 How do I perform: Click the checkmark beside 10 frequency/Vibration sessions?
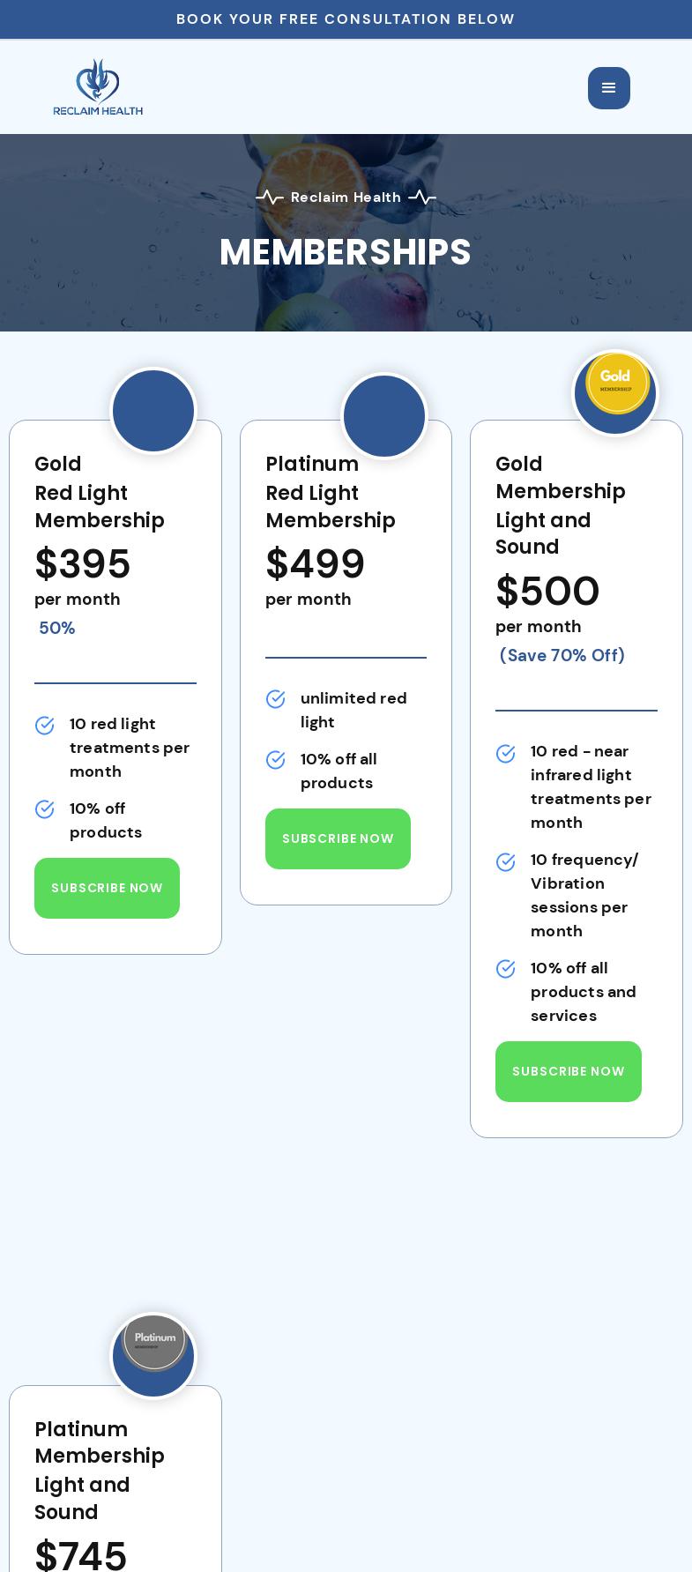505,862
